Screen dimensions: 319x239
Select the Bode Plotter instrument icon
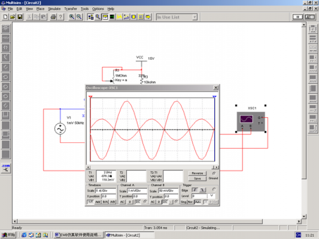(x=312, y=69)
